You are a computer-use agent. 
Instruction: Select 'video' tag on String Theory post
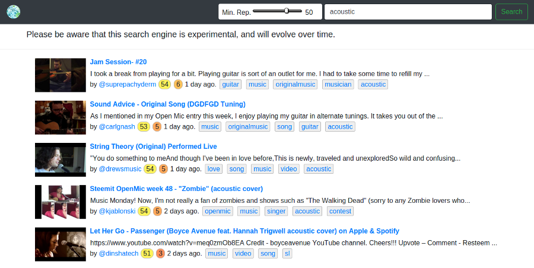[289, 169]
